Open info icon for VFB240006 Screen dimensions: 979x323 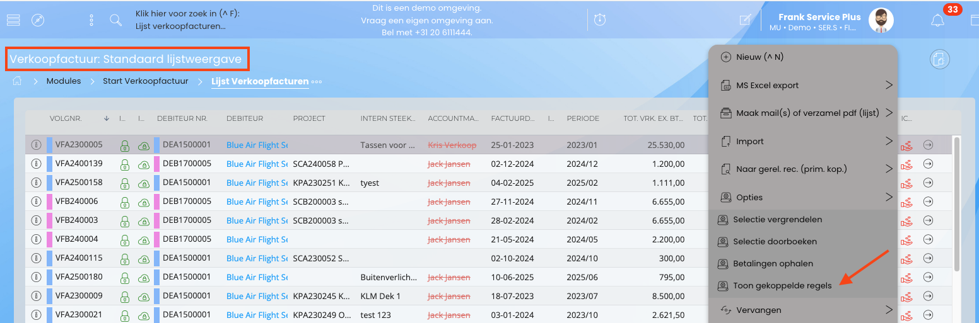click(36, 201)
